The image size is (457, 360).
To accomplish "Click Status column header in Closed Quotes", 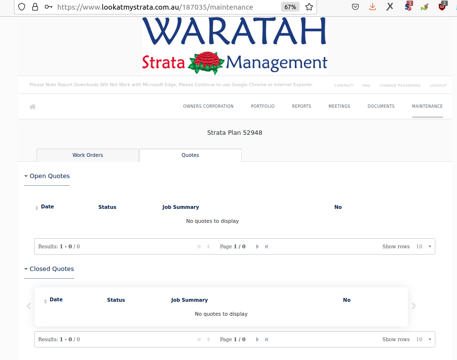I will [116, 300].
